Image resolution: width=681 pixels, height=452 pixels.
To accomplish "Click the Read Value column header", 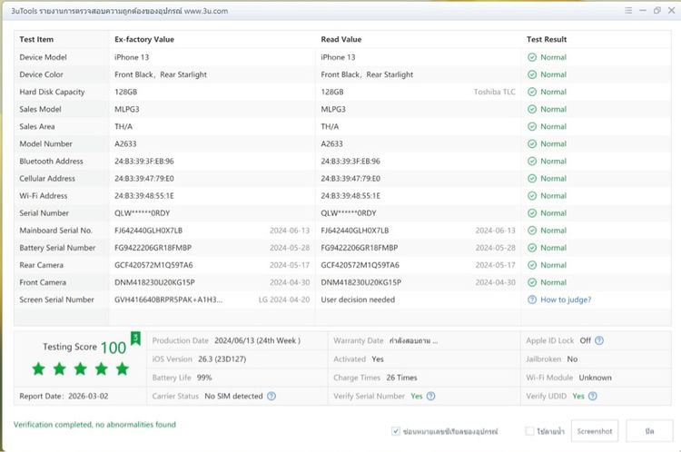I will click(x=341, y=40).
